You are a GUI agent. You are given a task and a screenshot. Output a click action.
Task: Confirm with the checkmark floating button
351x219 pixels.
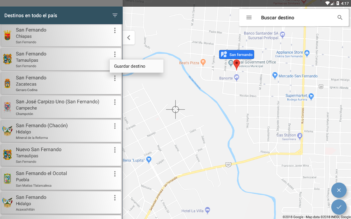(x=339, y=207)
